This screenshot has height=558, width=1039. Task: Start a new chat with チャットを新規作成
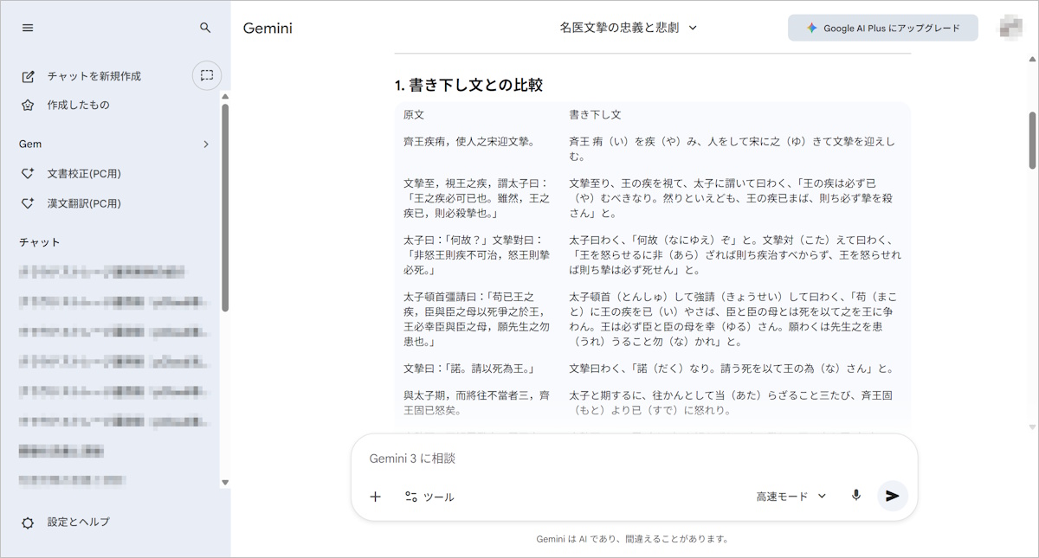[94, 76]
